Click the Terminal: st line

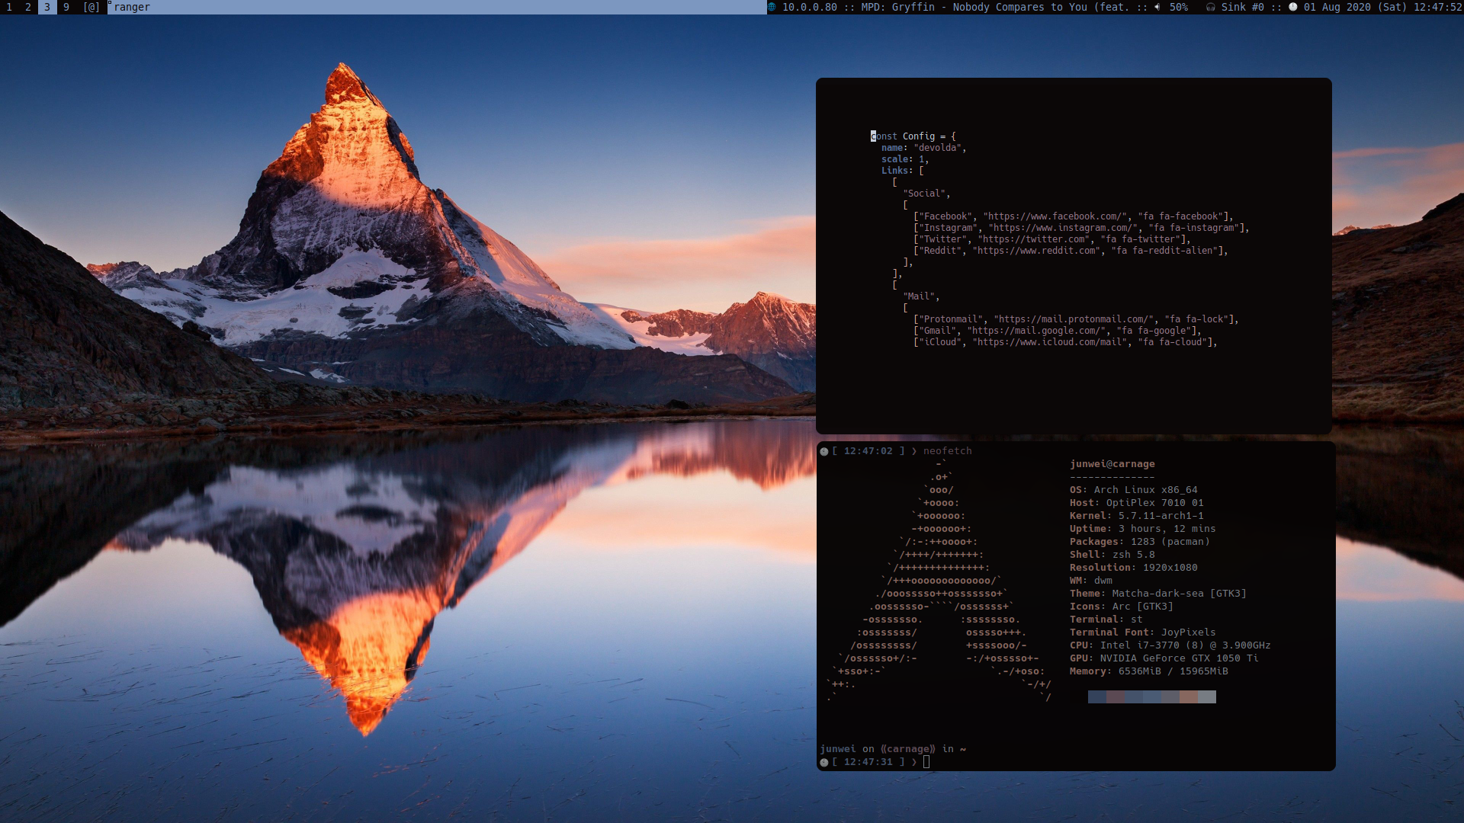(x=1106, y=620)
